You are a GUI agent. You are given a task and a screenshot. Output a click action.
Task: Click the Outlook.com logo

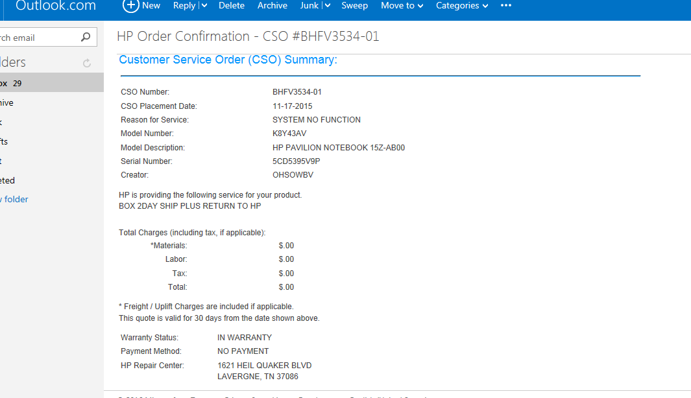click(x=56, y=6)
